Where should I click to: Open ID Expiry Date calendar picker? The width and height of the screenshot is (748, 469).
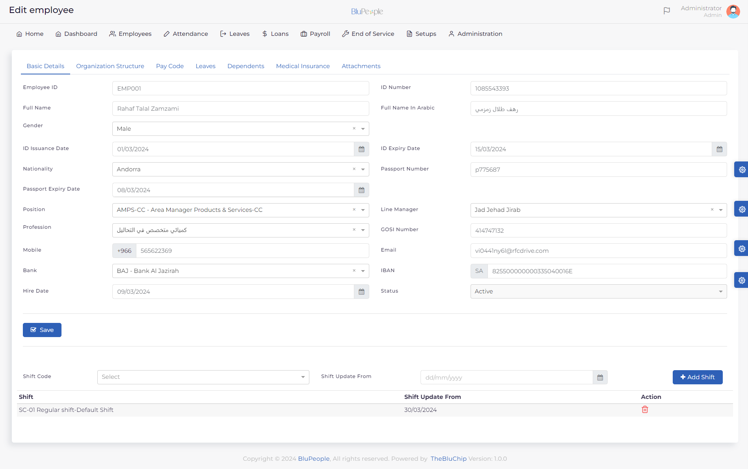click(x=719, y=149)
